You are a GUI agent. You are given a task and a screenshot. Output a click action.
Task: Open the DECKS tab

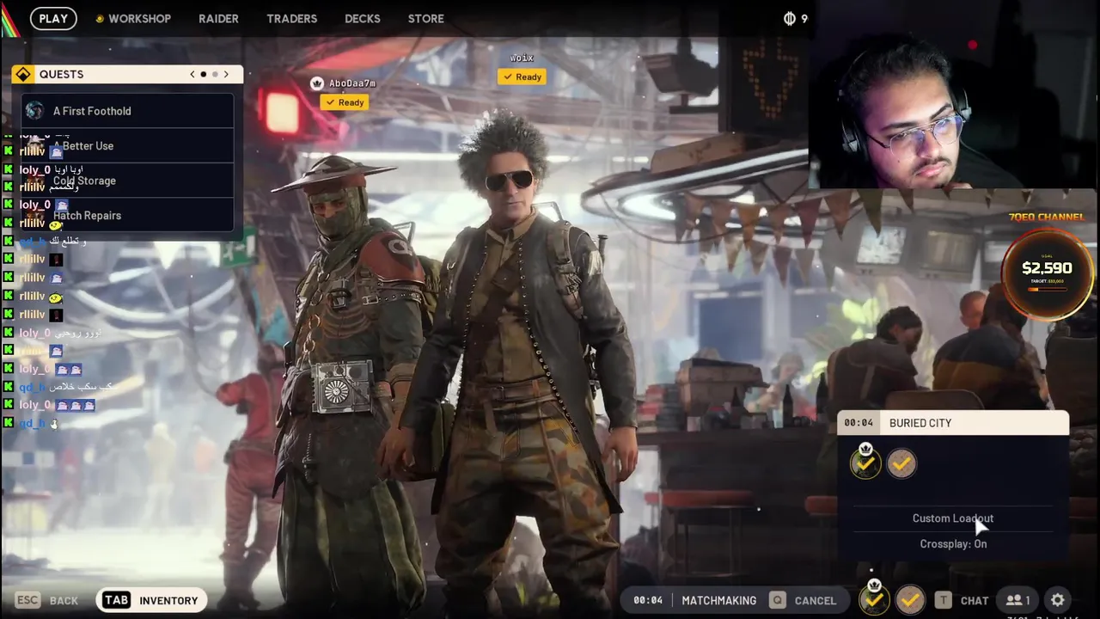[x=362, y=18]
